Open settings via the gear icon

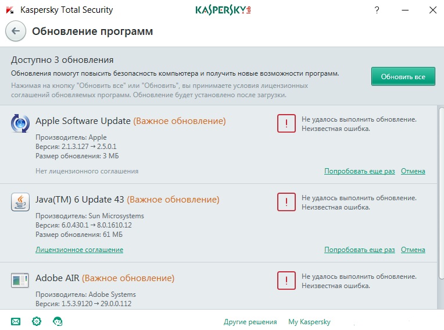[37, 321]
